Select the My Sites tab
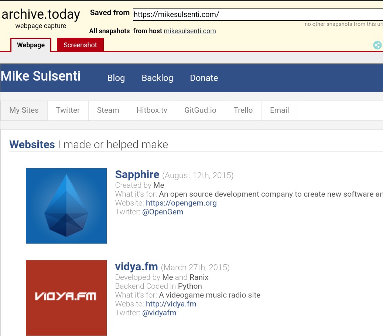This screenshot has width=383, height=336. [24, 110]
